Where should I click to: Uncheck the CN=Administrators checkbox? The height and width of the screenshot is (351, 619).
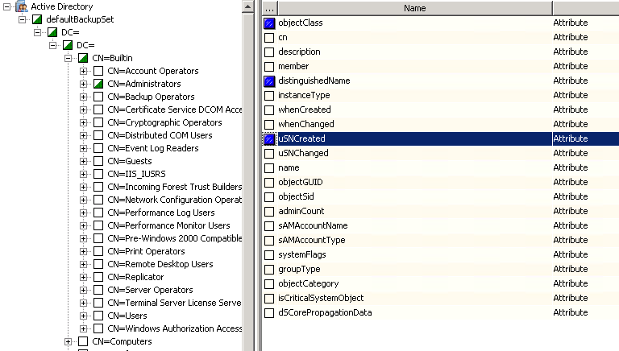(x=98, y=84)
